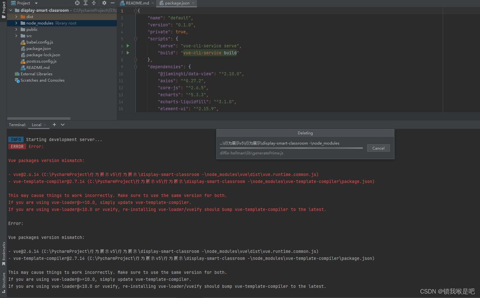Click line number 9 in editor gutter

[122, 67]
